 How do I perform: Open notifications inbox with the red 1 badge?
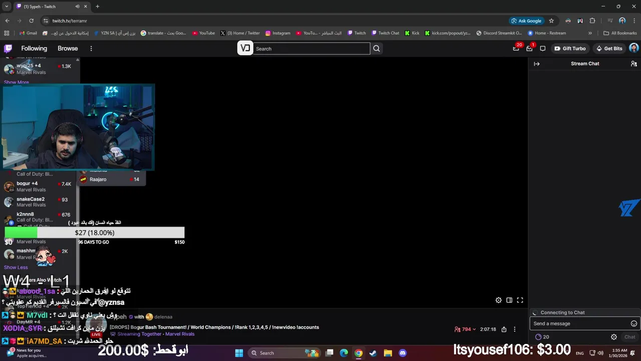tap(529, 49)
